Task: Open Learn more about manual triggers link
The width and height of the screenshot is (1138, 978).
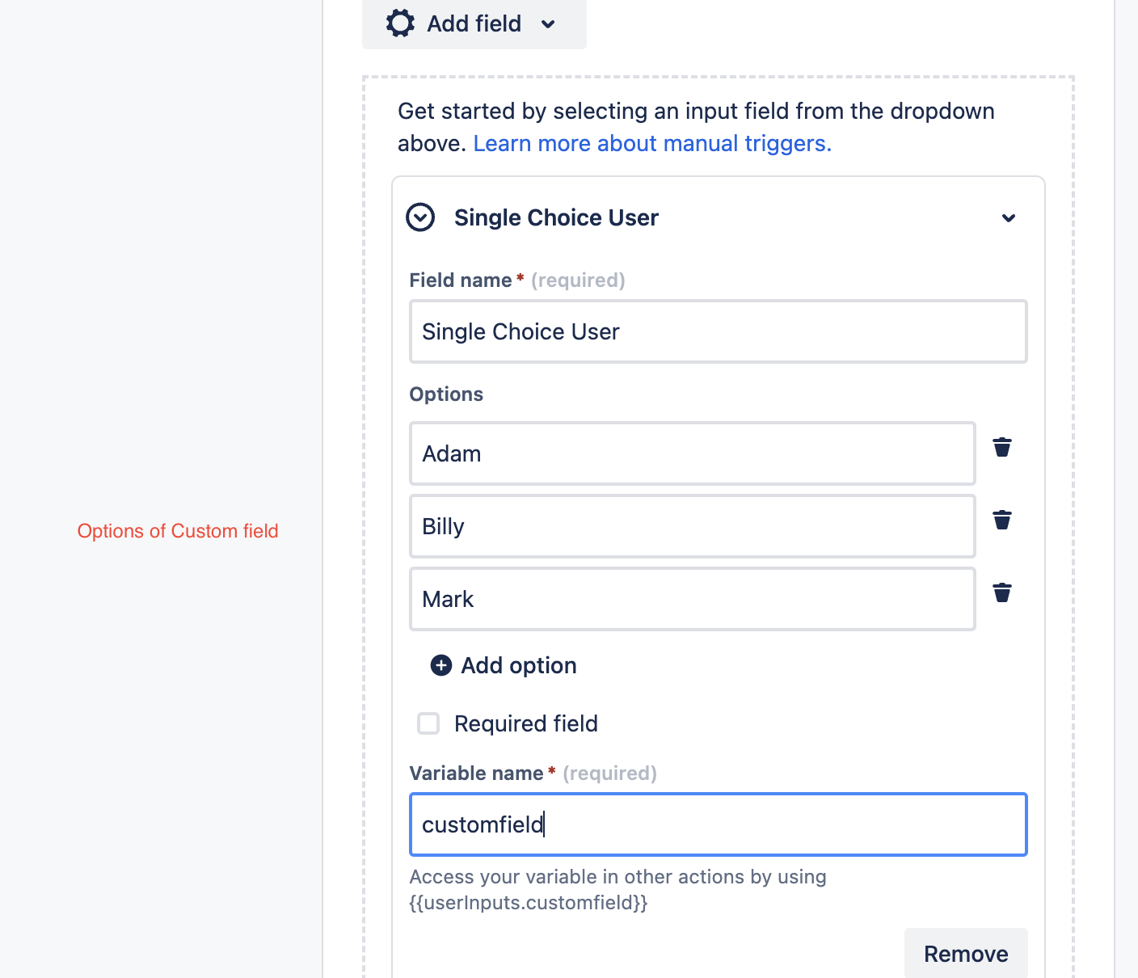Action: pyautogui.click(x=652, y=143)
